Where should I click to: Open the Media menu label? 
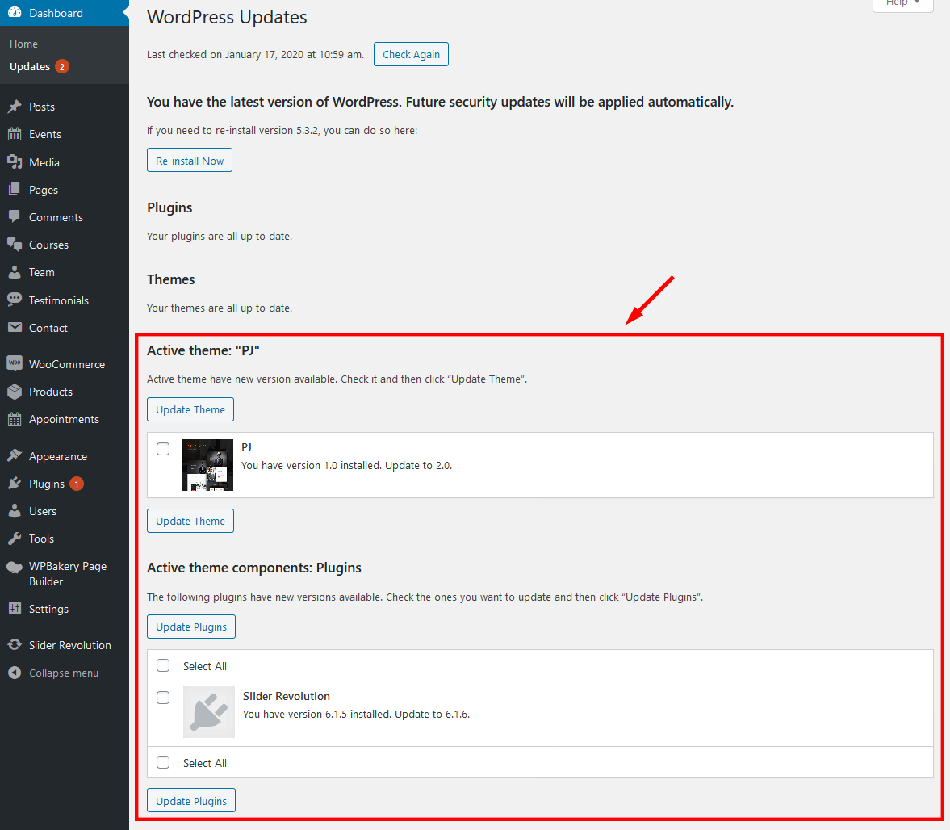(44, 162)
